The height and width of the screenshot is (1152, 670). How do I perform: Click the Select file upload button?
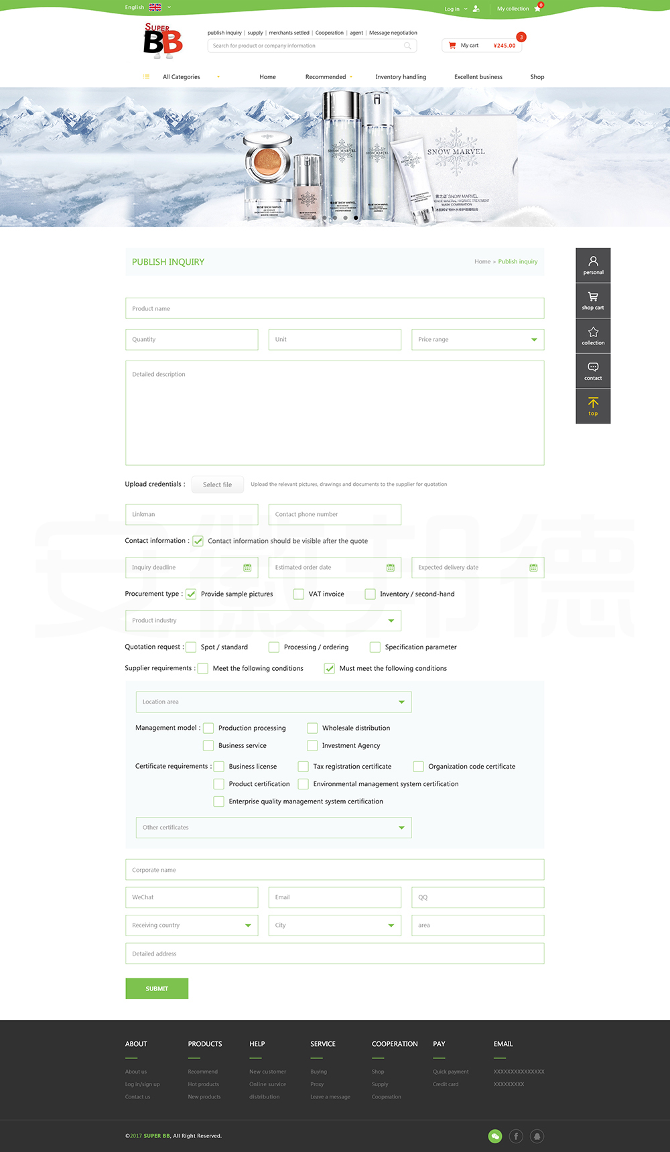[x=217, y=485]
